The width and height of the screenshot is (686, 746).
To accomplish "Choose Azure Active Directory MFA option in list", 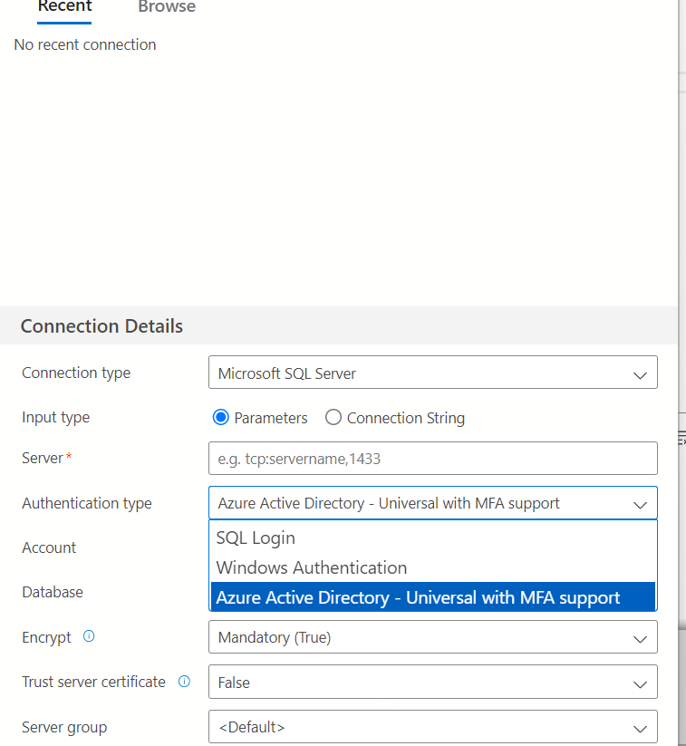I will pos(433,597).
